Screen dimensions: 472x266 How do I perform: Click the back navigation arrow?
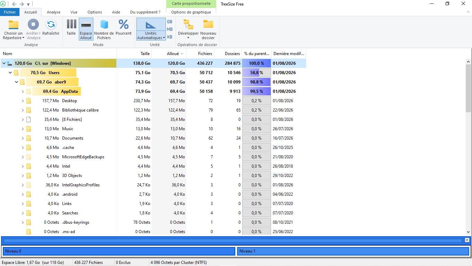point(14,4)
